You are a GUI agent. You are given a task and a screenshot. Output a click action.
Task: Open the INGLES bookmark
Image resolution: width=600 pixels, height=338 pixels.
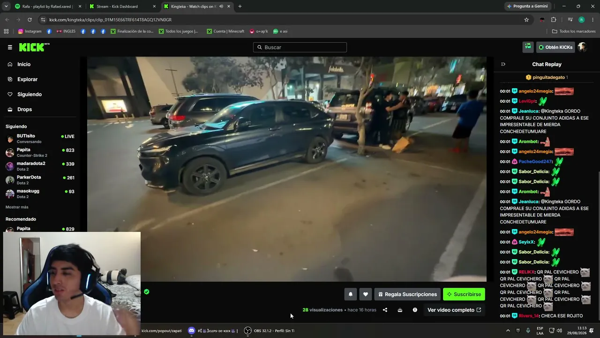point(66,31)
